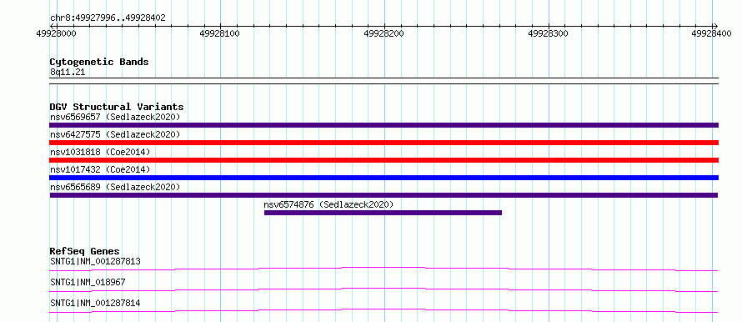Select variant label nsv6427575 (Sedlazeck2020)
The height and width of the screenshot is (322, 742).
coord(115,134)
